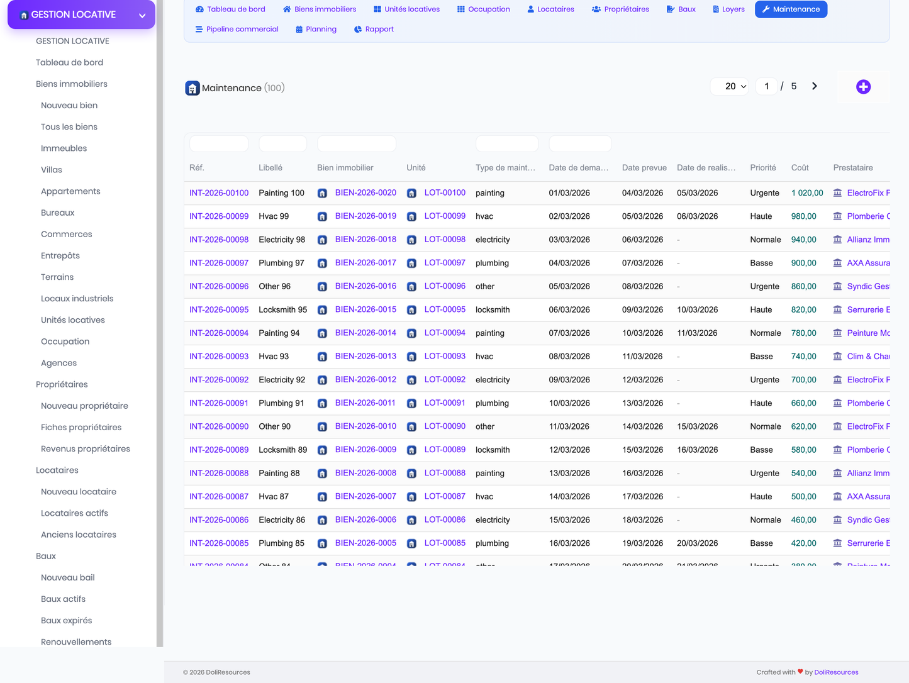This screenshot has height=683, width=909.
Task: Click the unit icon beside LOT-00087
Action: [x=411, y=497]
